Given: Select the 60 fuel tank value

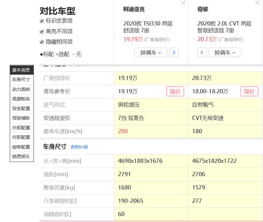Looking at the screenshot, I should [x=121, y=214].
